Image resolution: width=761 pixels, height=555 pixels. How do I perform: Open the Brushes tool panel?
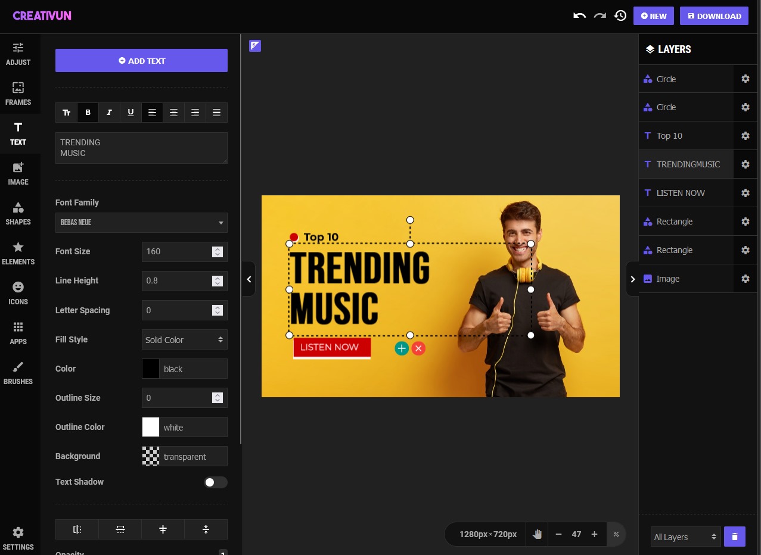[x=18, y=373]
